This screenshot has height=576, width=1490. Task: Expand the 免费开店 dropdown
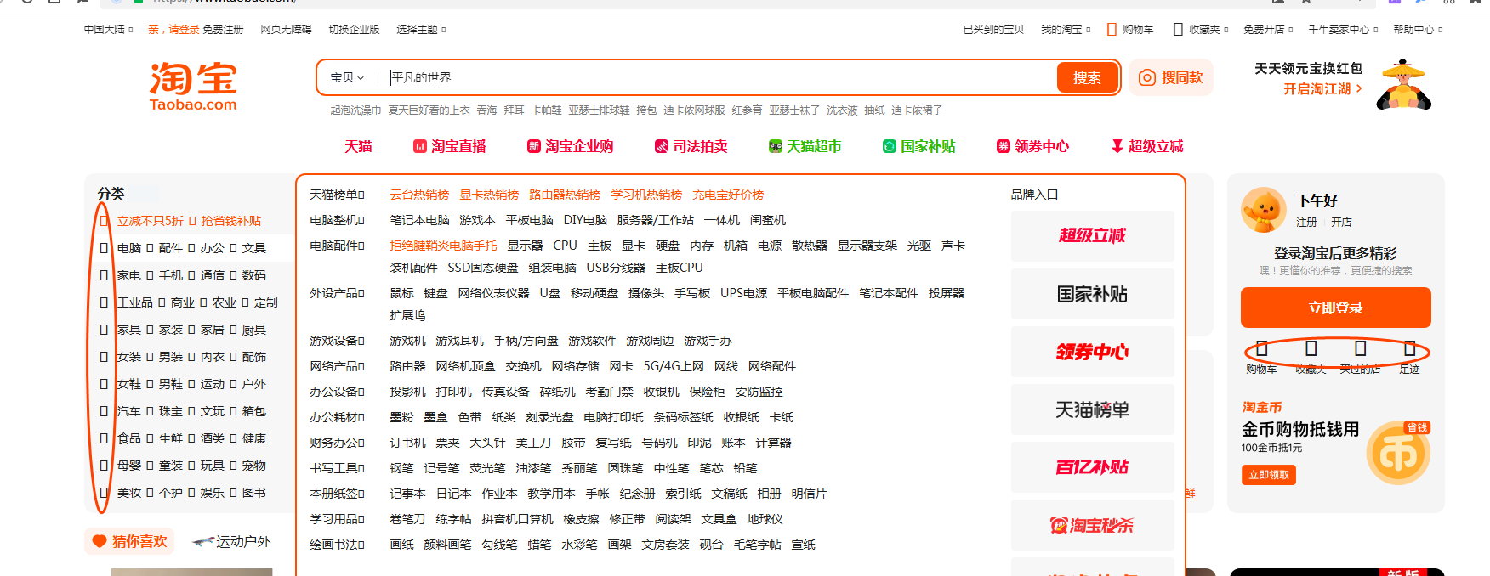1268,30
